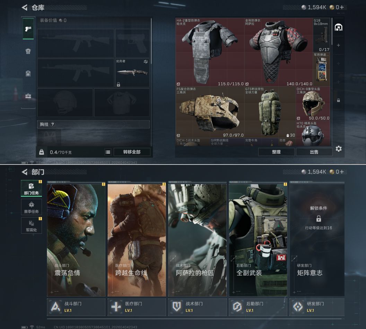Open the armor vest category in the 仓库 sidebar

click(28, 51)
